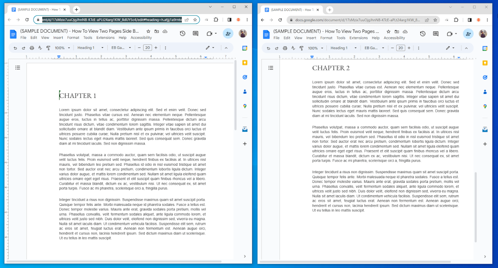The height and width of the screenshot is (268, 498).
Task: Open comments icon in left window
Action: click(x=196, y=33)
